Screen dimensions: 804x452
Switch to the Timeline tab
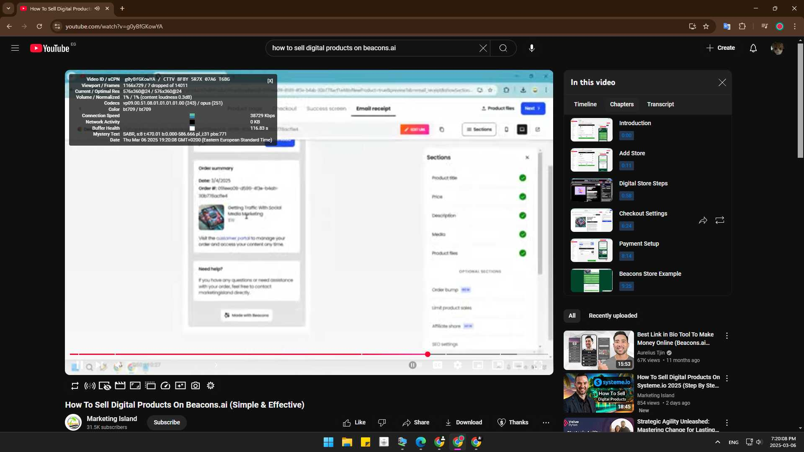tap(585, 104)
